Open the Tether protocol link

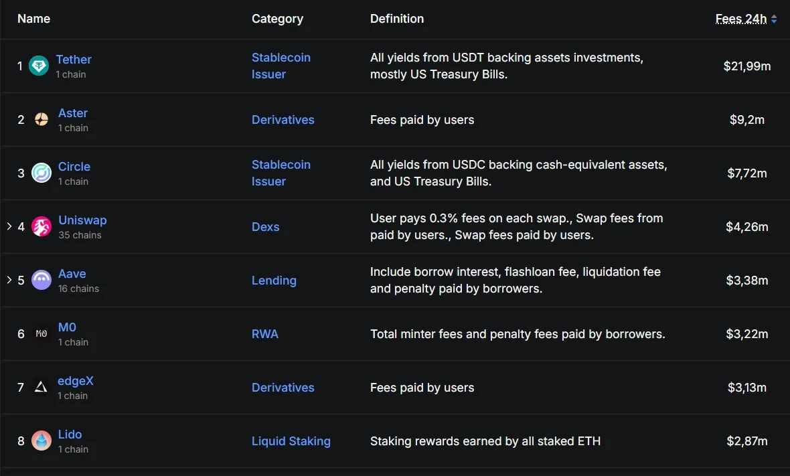point(74,60)
